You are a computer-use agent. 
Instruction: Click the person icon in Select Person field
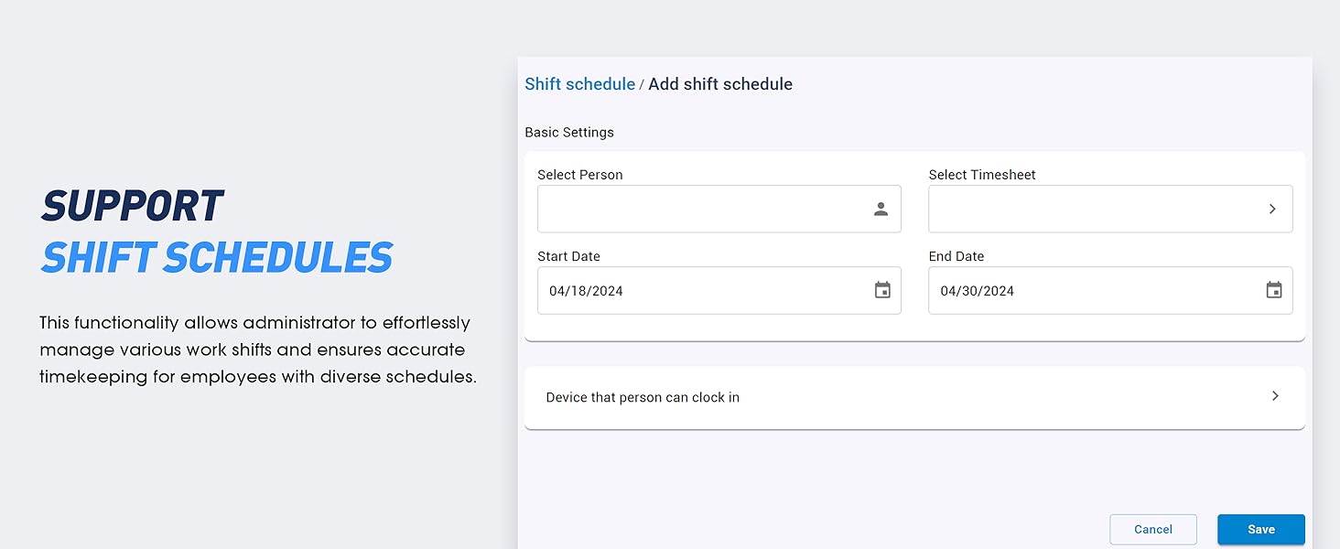[881, 210]
